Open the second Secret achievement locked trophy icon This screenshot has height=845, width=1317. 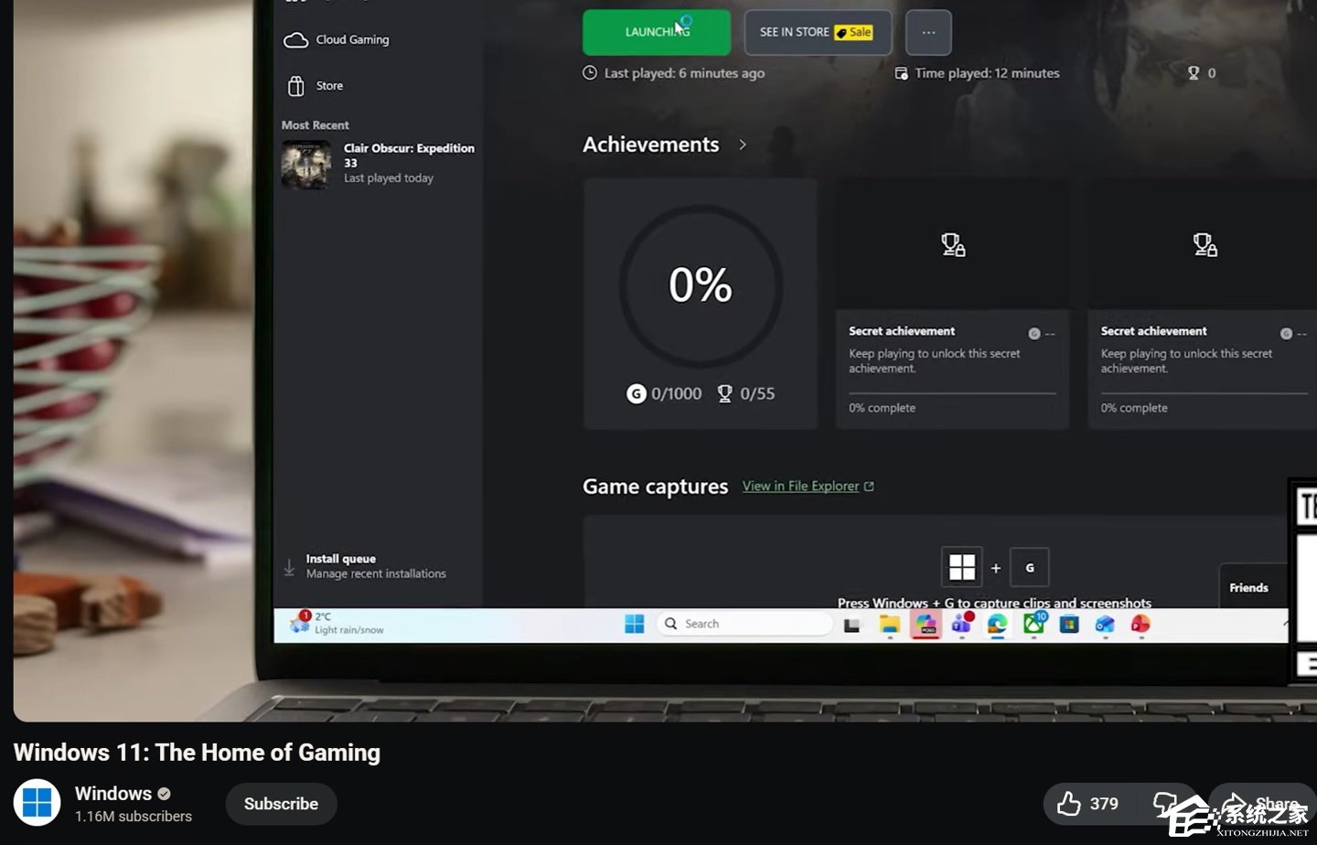pos(1205,244)
